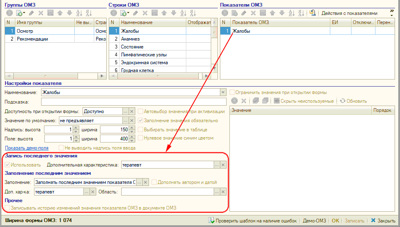This screenshot has width=400, height=227.
Task: Open selection for Значение по умолчанию field
Action: point(125,121)
